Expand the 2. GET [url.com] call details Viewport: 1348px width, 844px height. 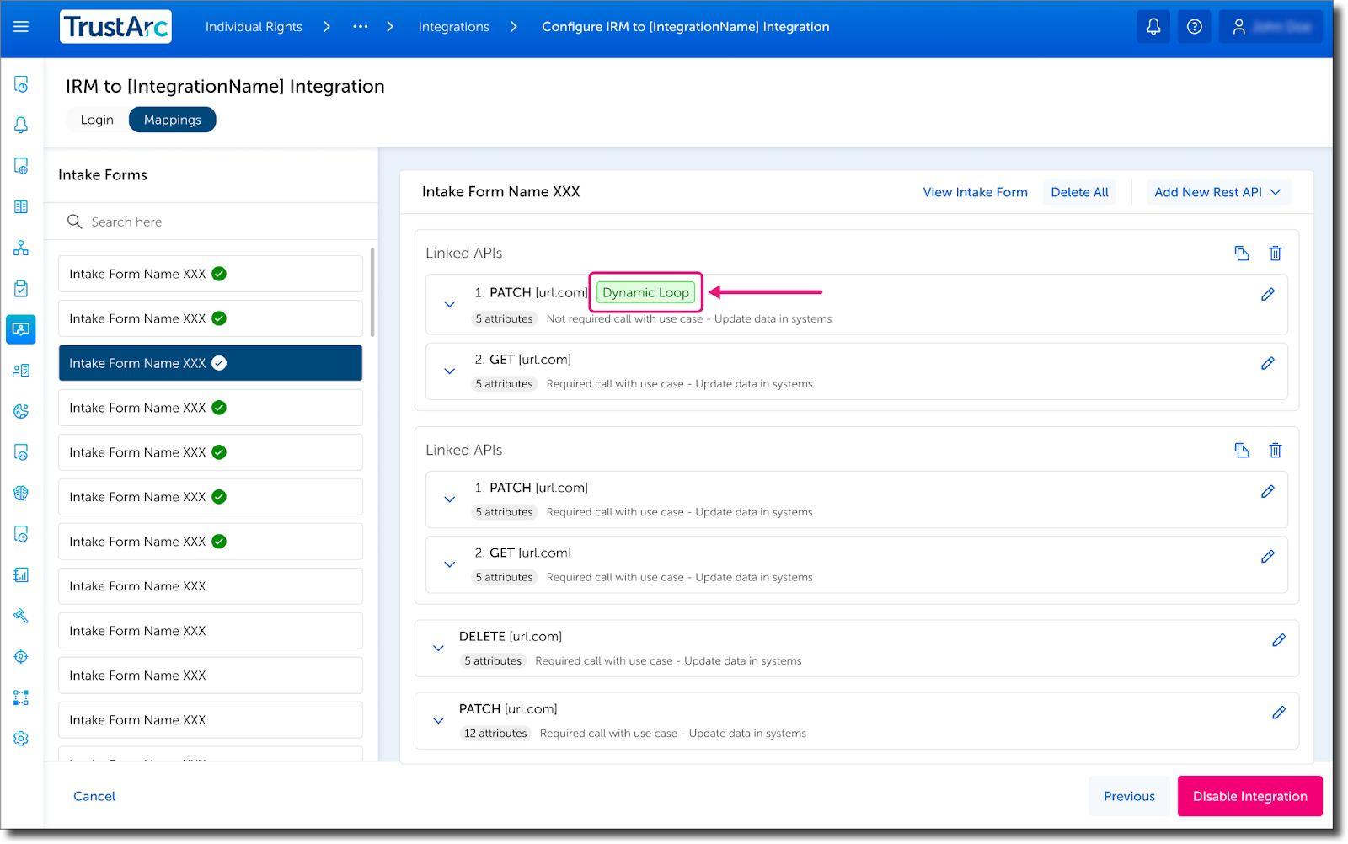point(449,371)
